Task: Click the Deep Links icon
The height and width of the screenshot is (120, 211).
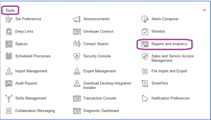Action: [9, 32]
